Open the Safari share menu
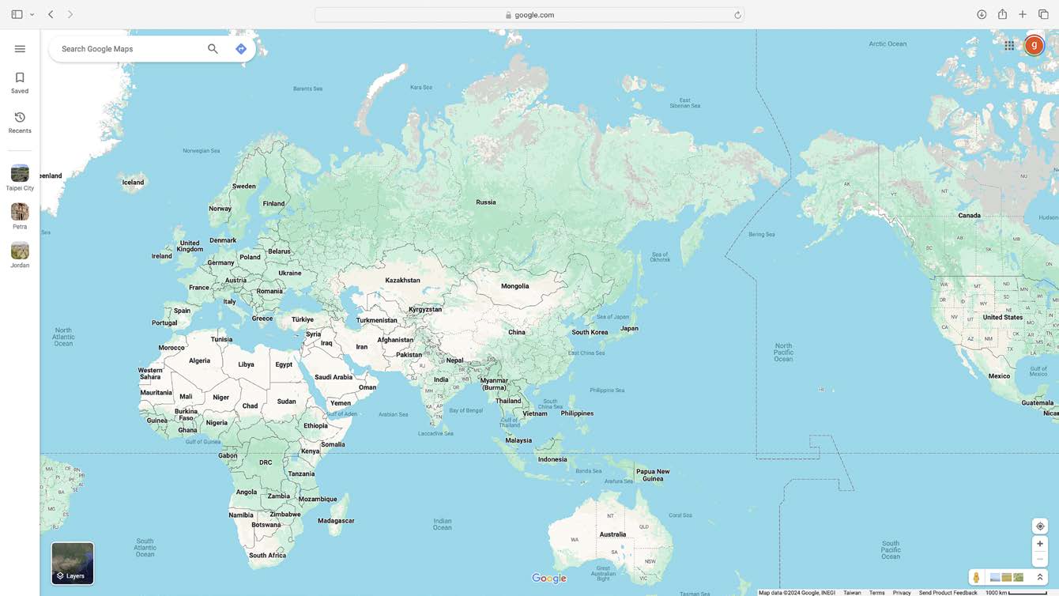The height and width of the screenshot is (596, 1059). pyautogui.click(x=1002, y=14)
